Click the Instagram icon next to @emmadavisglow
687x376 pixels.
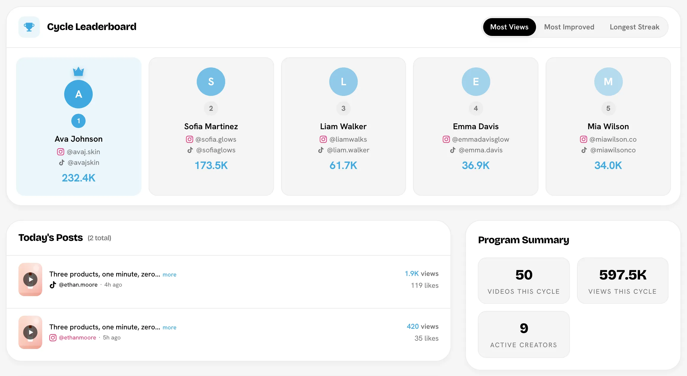tap(446, 139)
